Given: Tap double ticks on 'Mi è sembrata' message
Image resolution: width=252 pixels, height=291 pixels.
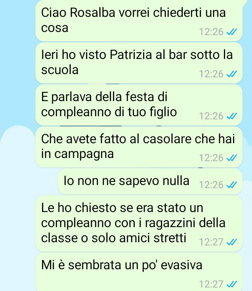Looking at the screenshot, I should tap(232, 284).
